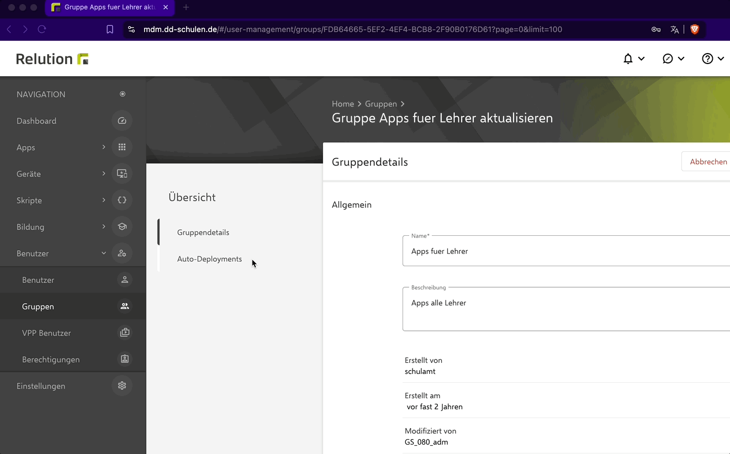
Task: Open Einstellungen in sidebar
Action: pos(73,386)
